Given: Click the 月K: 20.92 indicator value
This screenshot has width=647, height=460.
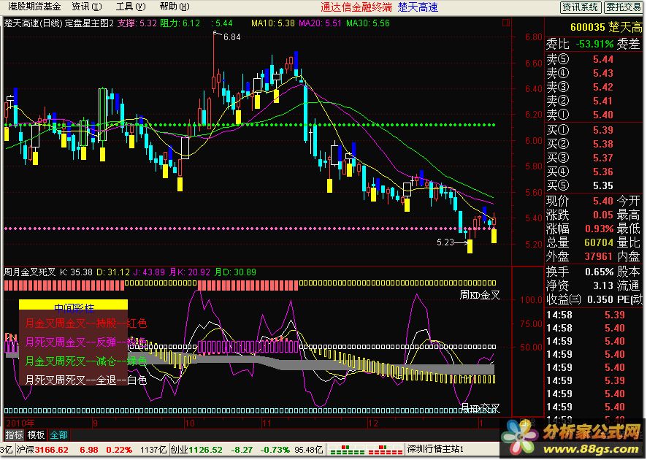Looking at the screenshot, I should click(190, 272).
